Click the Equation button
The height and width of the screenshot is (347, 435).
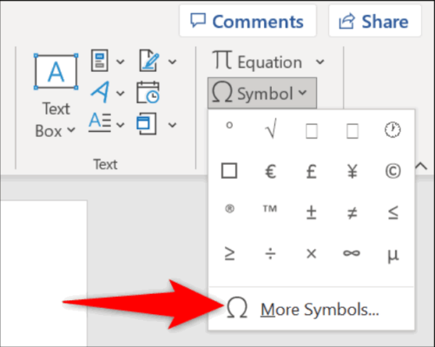click(258, 61)
